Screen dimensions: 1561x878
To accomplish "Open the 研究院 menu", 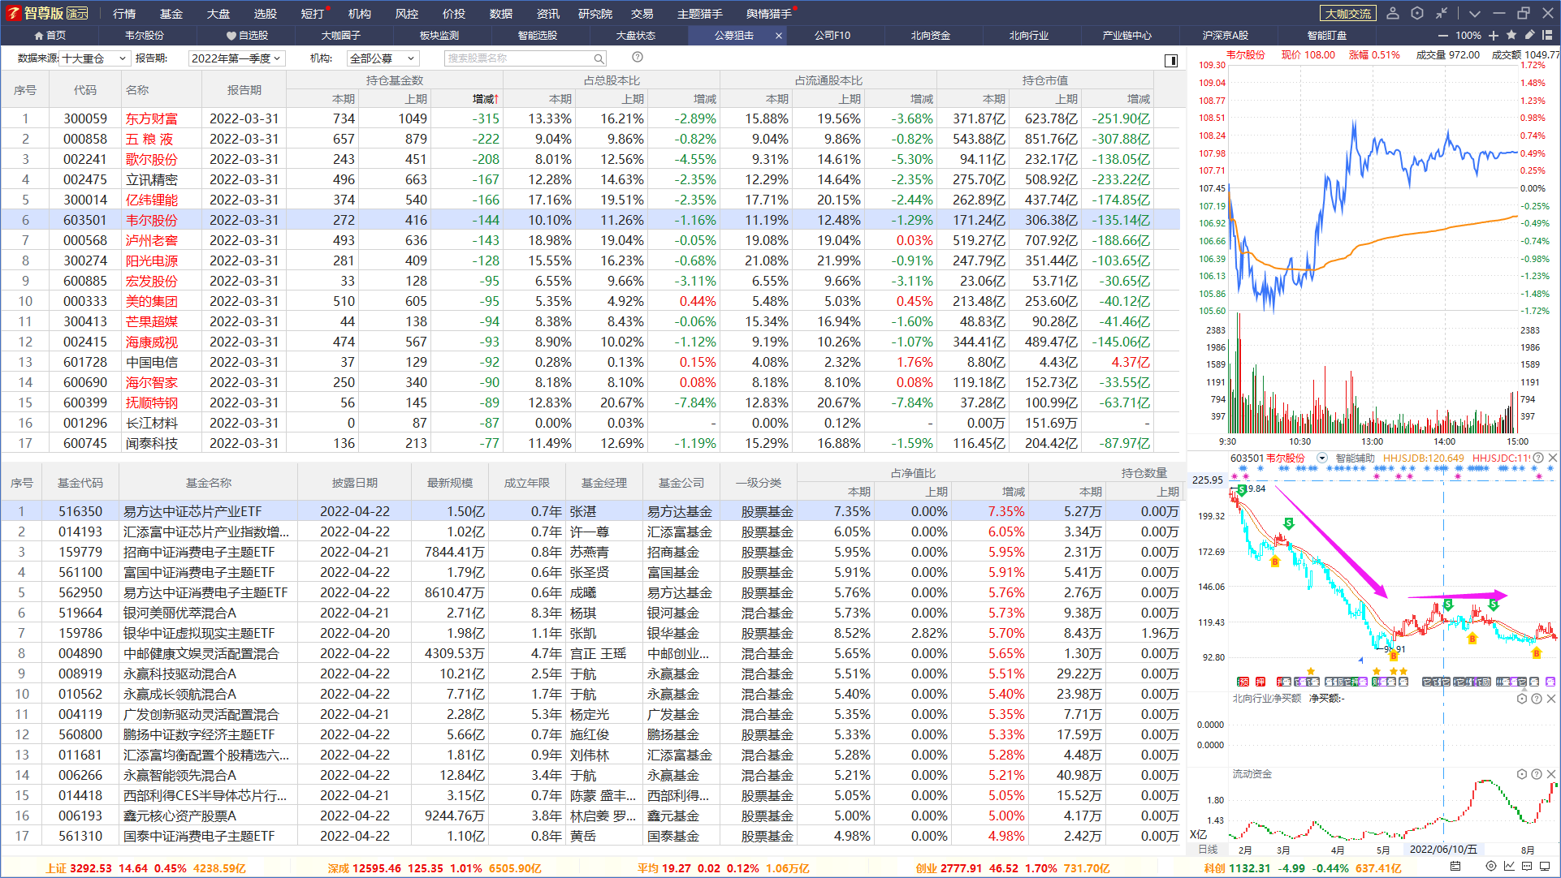I will (x=595, y=14).
